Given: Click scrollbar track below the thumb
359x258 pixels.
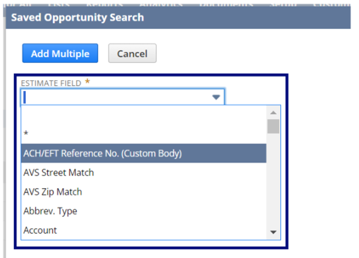Looking at the screenshot, I should [273, 180].
